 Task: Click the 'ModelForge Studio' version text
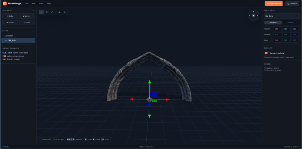291,147
